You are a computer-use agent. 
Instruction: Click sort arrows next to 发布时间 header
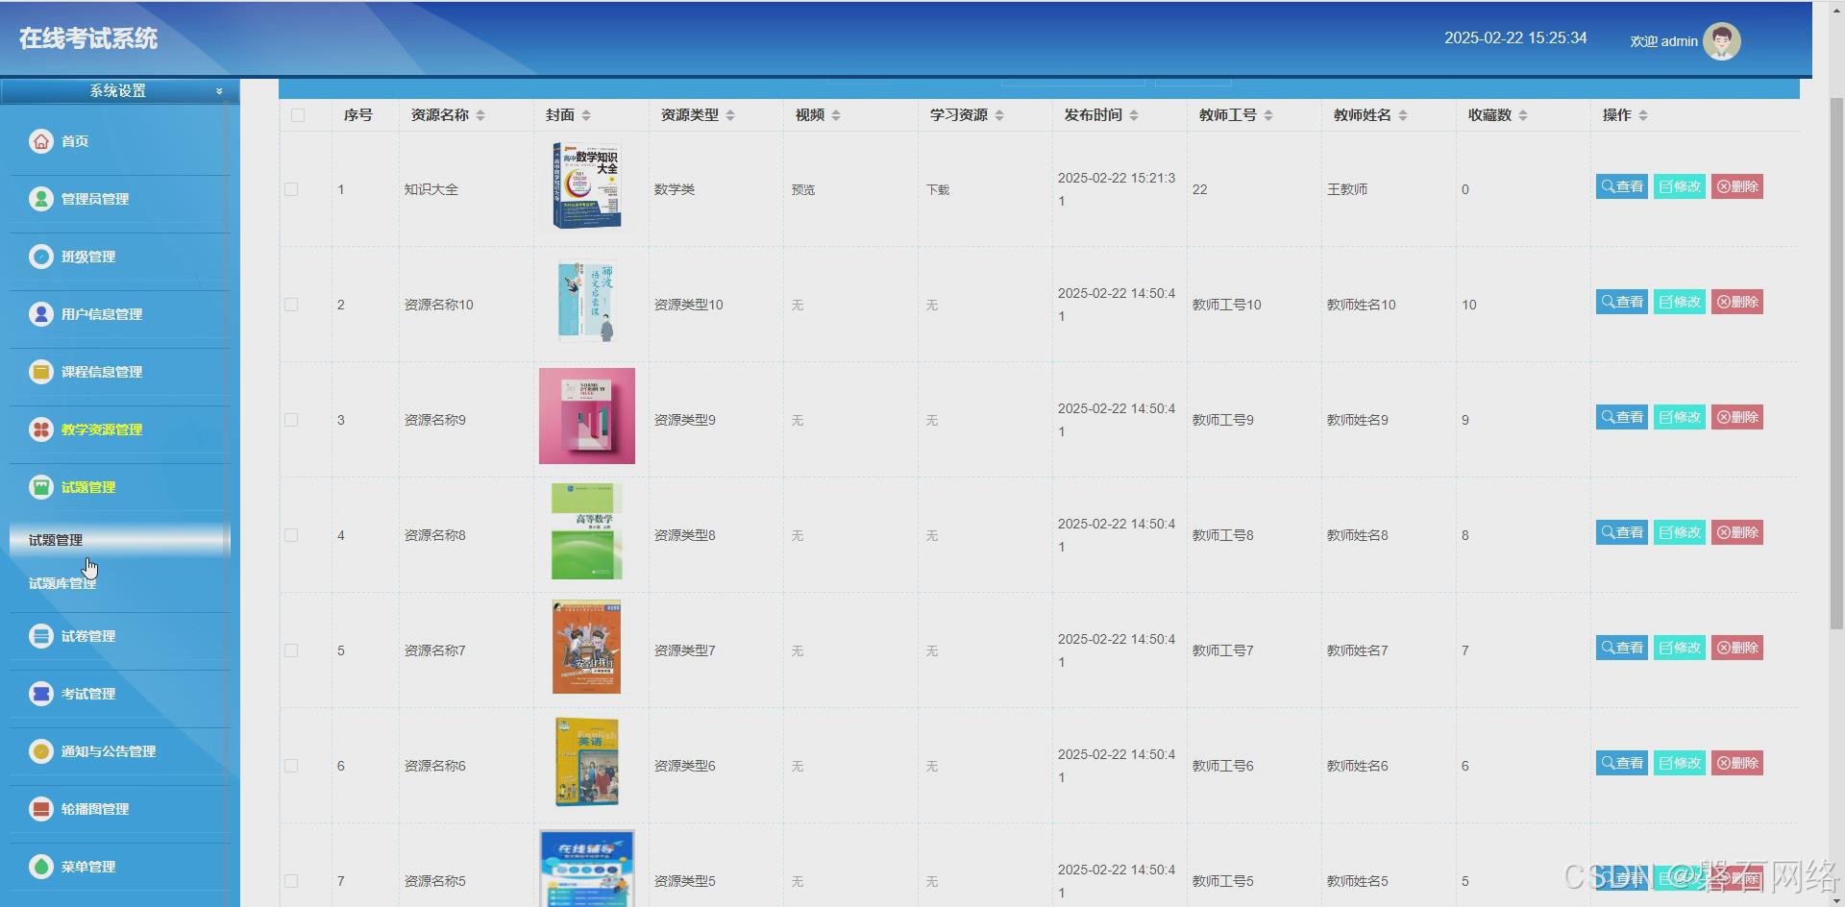click(1134, 115)
